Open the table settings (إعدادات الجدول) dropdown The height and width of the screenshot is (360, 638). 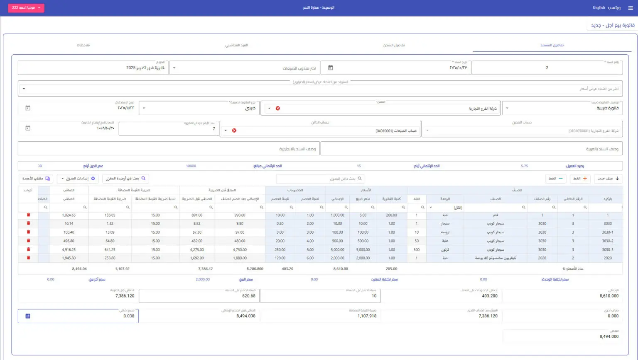pos(78,179)
